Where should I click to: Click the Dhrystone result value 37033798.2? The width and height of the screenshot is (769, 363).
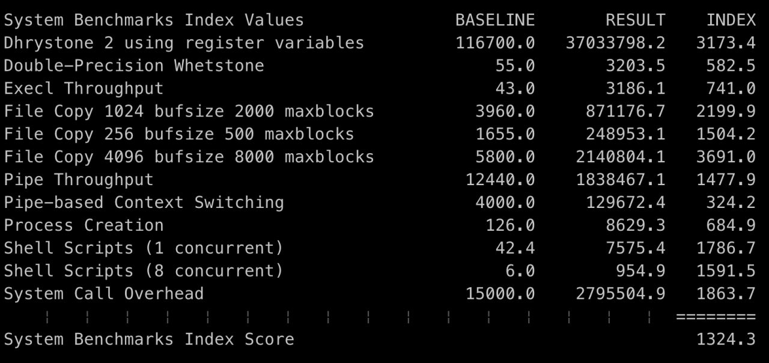click(615, 43)
